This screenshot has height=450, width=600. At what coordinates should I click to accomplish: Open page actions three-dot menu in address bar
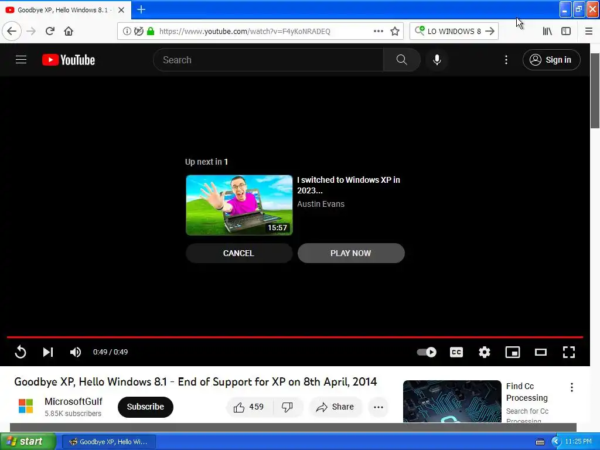click(x=378, y=31)
